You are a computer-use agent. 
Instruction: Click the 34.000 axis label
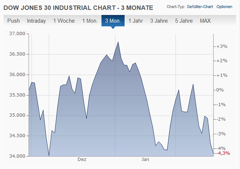coord(17,156)
